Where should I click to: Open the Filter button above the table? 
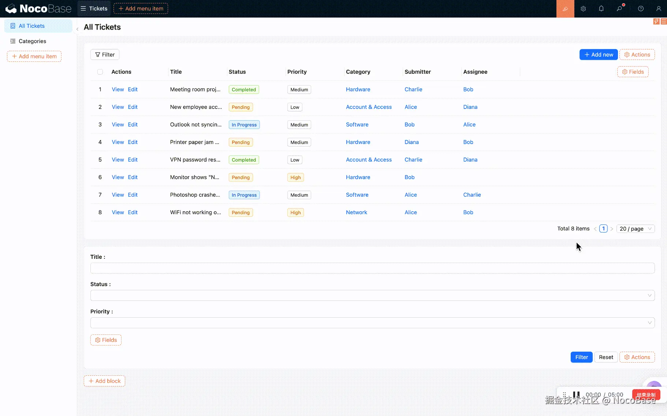point(105,55)
